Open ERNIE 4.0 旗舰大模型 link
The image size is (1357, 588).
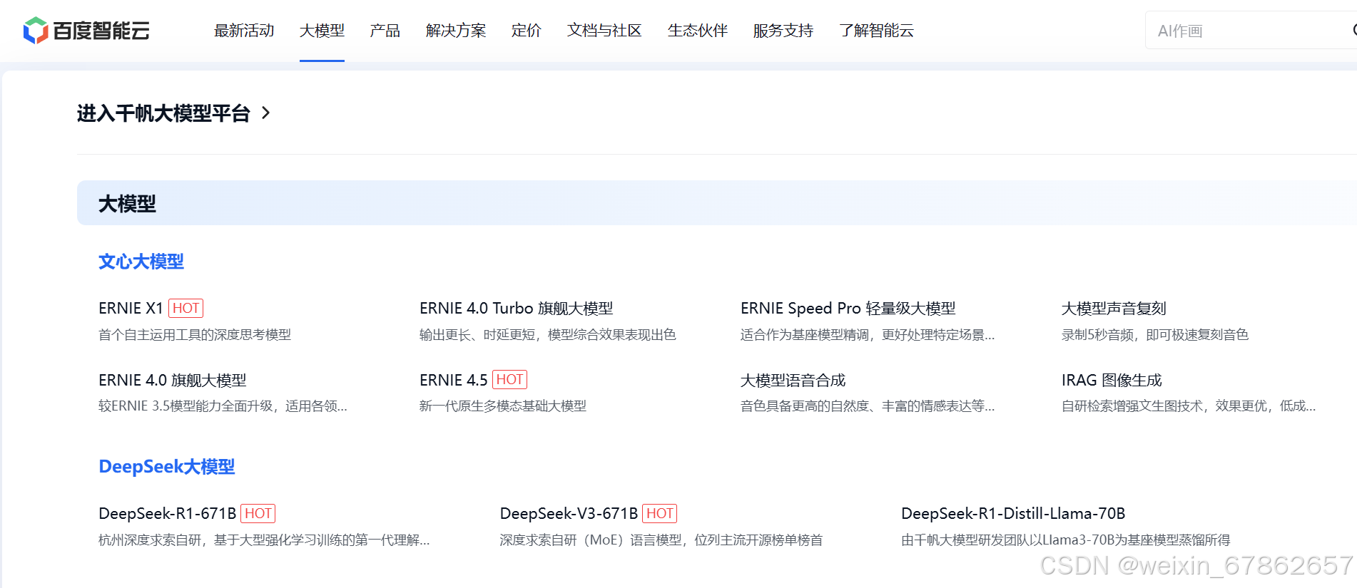[173, 380]
